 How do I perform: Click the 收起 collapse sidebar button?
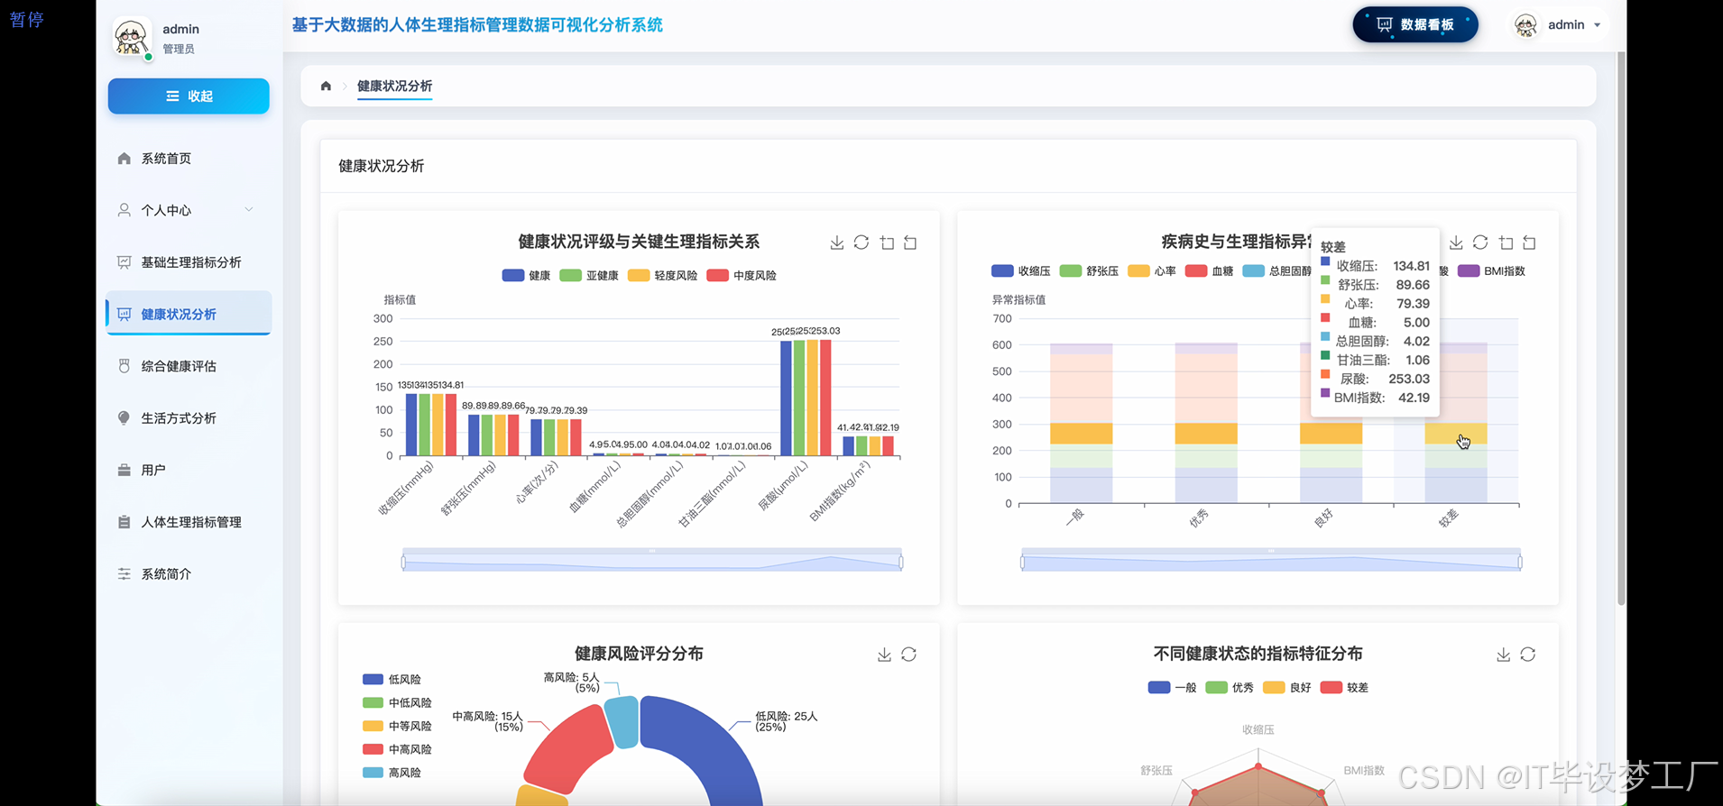pos(189,96)
